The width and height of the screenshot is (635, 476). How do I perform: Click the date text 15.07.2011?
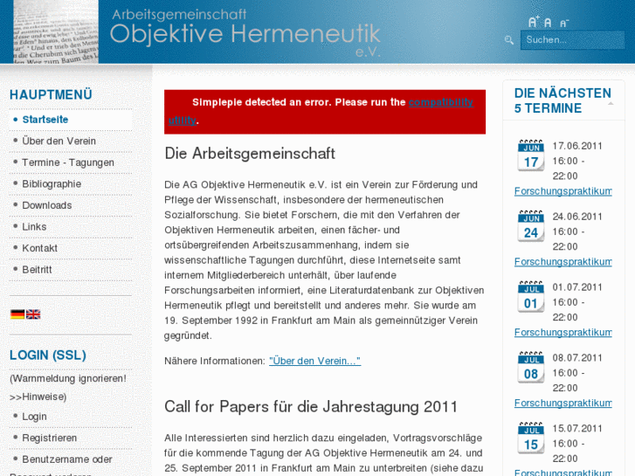click(577, 429)
